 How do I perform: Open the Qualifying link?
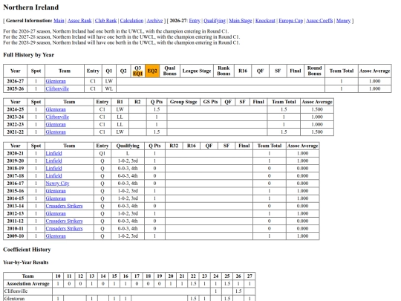(x=215, y=21)
